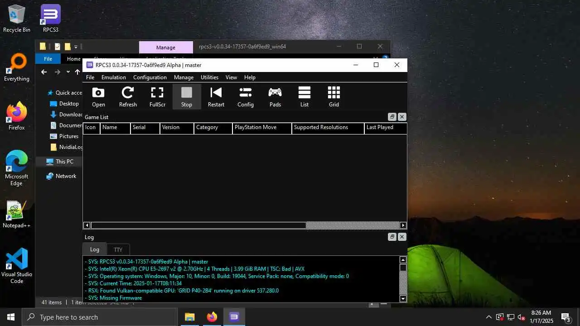Click the Open toolbar icon in RPCS3

click(98, 97)
